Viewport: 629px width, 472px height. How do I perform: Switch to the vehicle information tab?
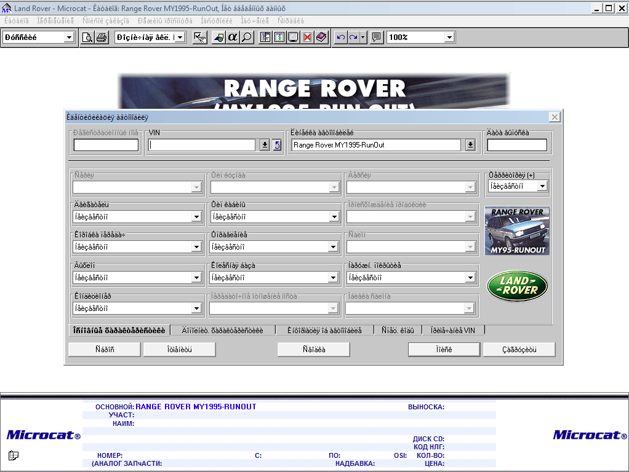coord(324,330)
